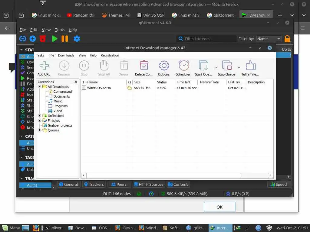The height and width of the screenshot is (232, 310).
Task: Click the OK button in browser dialog
Action: [219, 207]
